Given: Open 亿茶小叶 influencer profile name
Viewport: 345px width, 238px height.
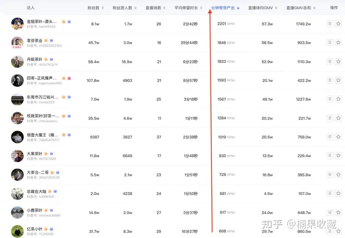Looking at the screenshot, I should point(34,229).
